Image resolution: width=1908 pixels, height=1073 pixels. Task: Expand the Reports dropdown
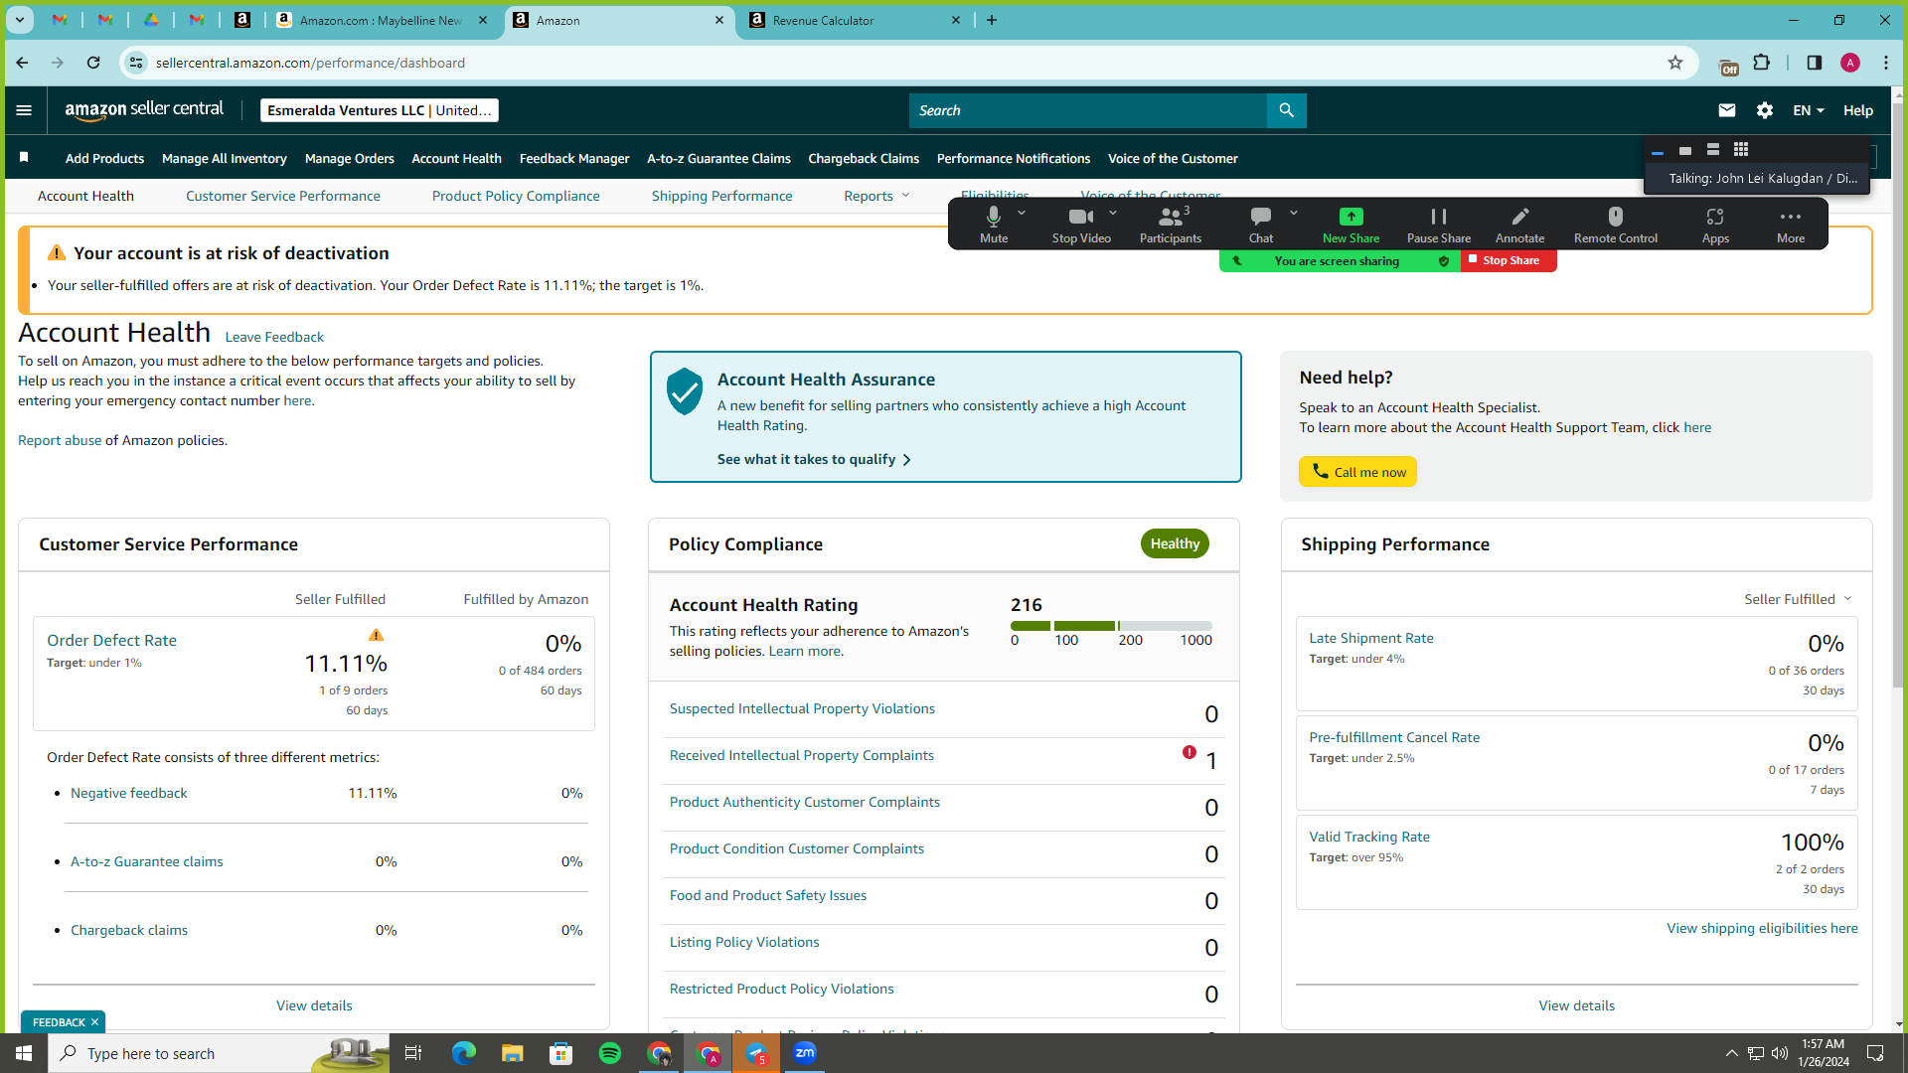click(x=876, y=196)
